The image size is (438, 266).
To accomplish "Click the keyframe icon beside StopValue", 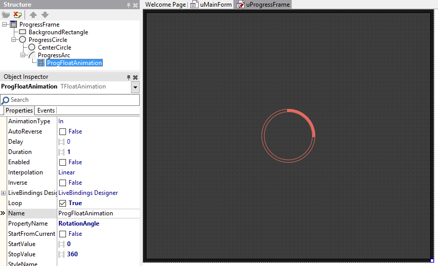I will tap(62, 254).
